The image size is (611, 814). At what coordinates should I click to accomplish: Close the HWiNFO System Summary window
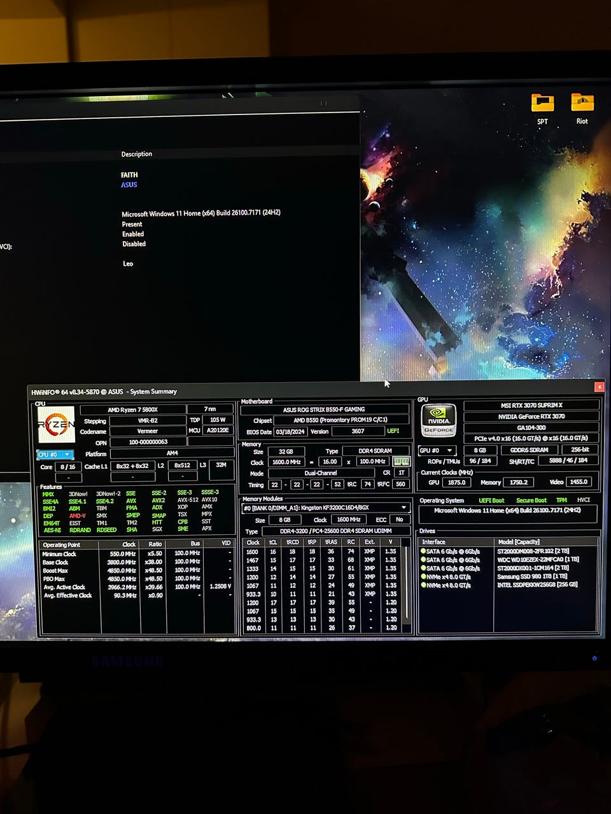click(x=598, y=387)
